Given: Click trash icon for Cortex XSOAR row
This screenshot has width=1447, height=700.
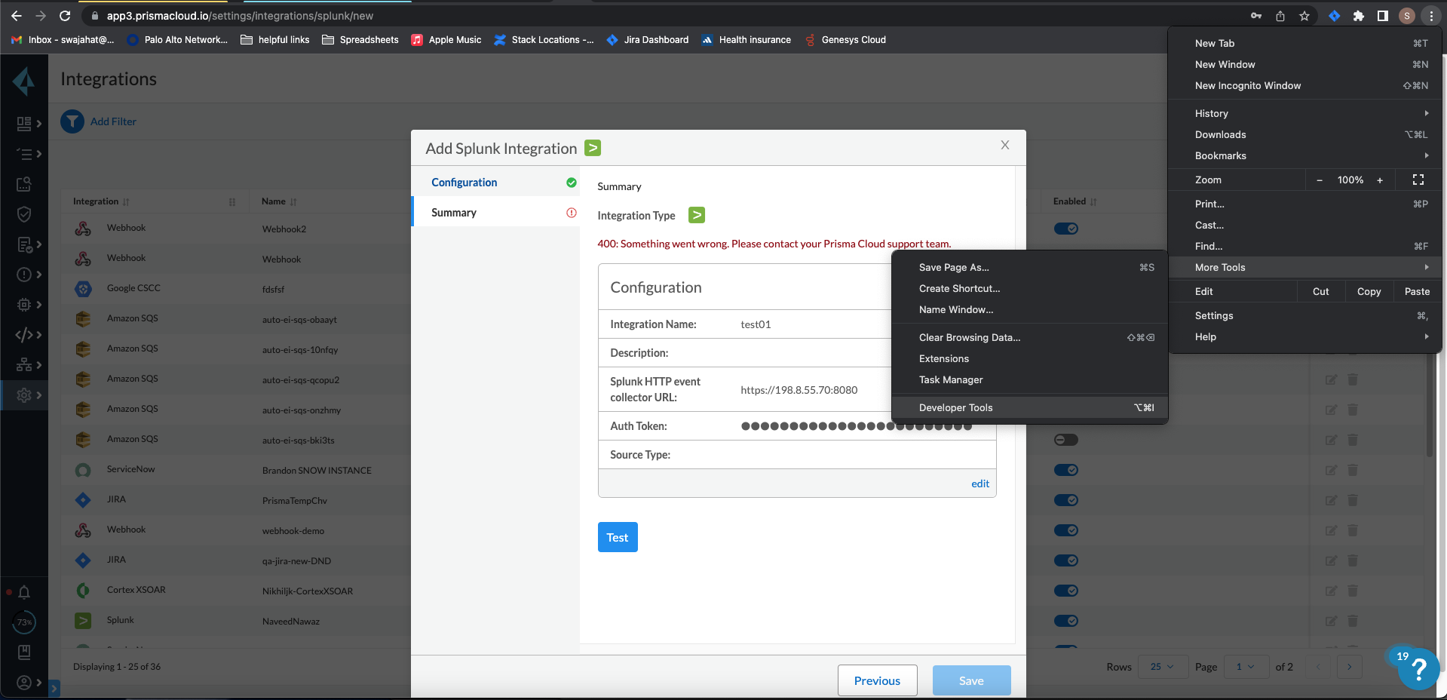Looking at the screenshot, I should [x=1353, y=591].
